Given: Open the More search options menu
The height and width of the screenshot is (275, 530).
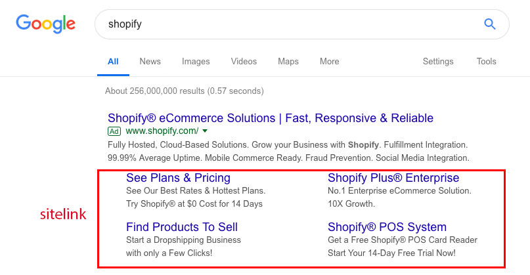Looking at the screenshot, I should click(x=329, y=61).
